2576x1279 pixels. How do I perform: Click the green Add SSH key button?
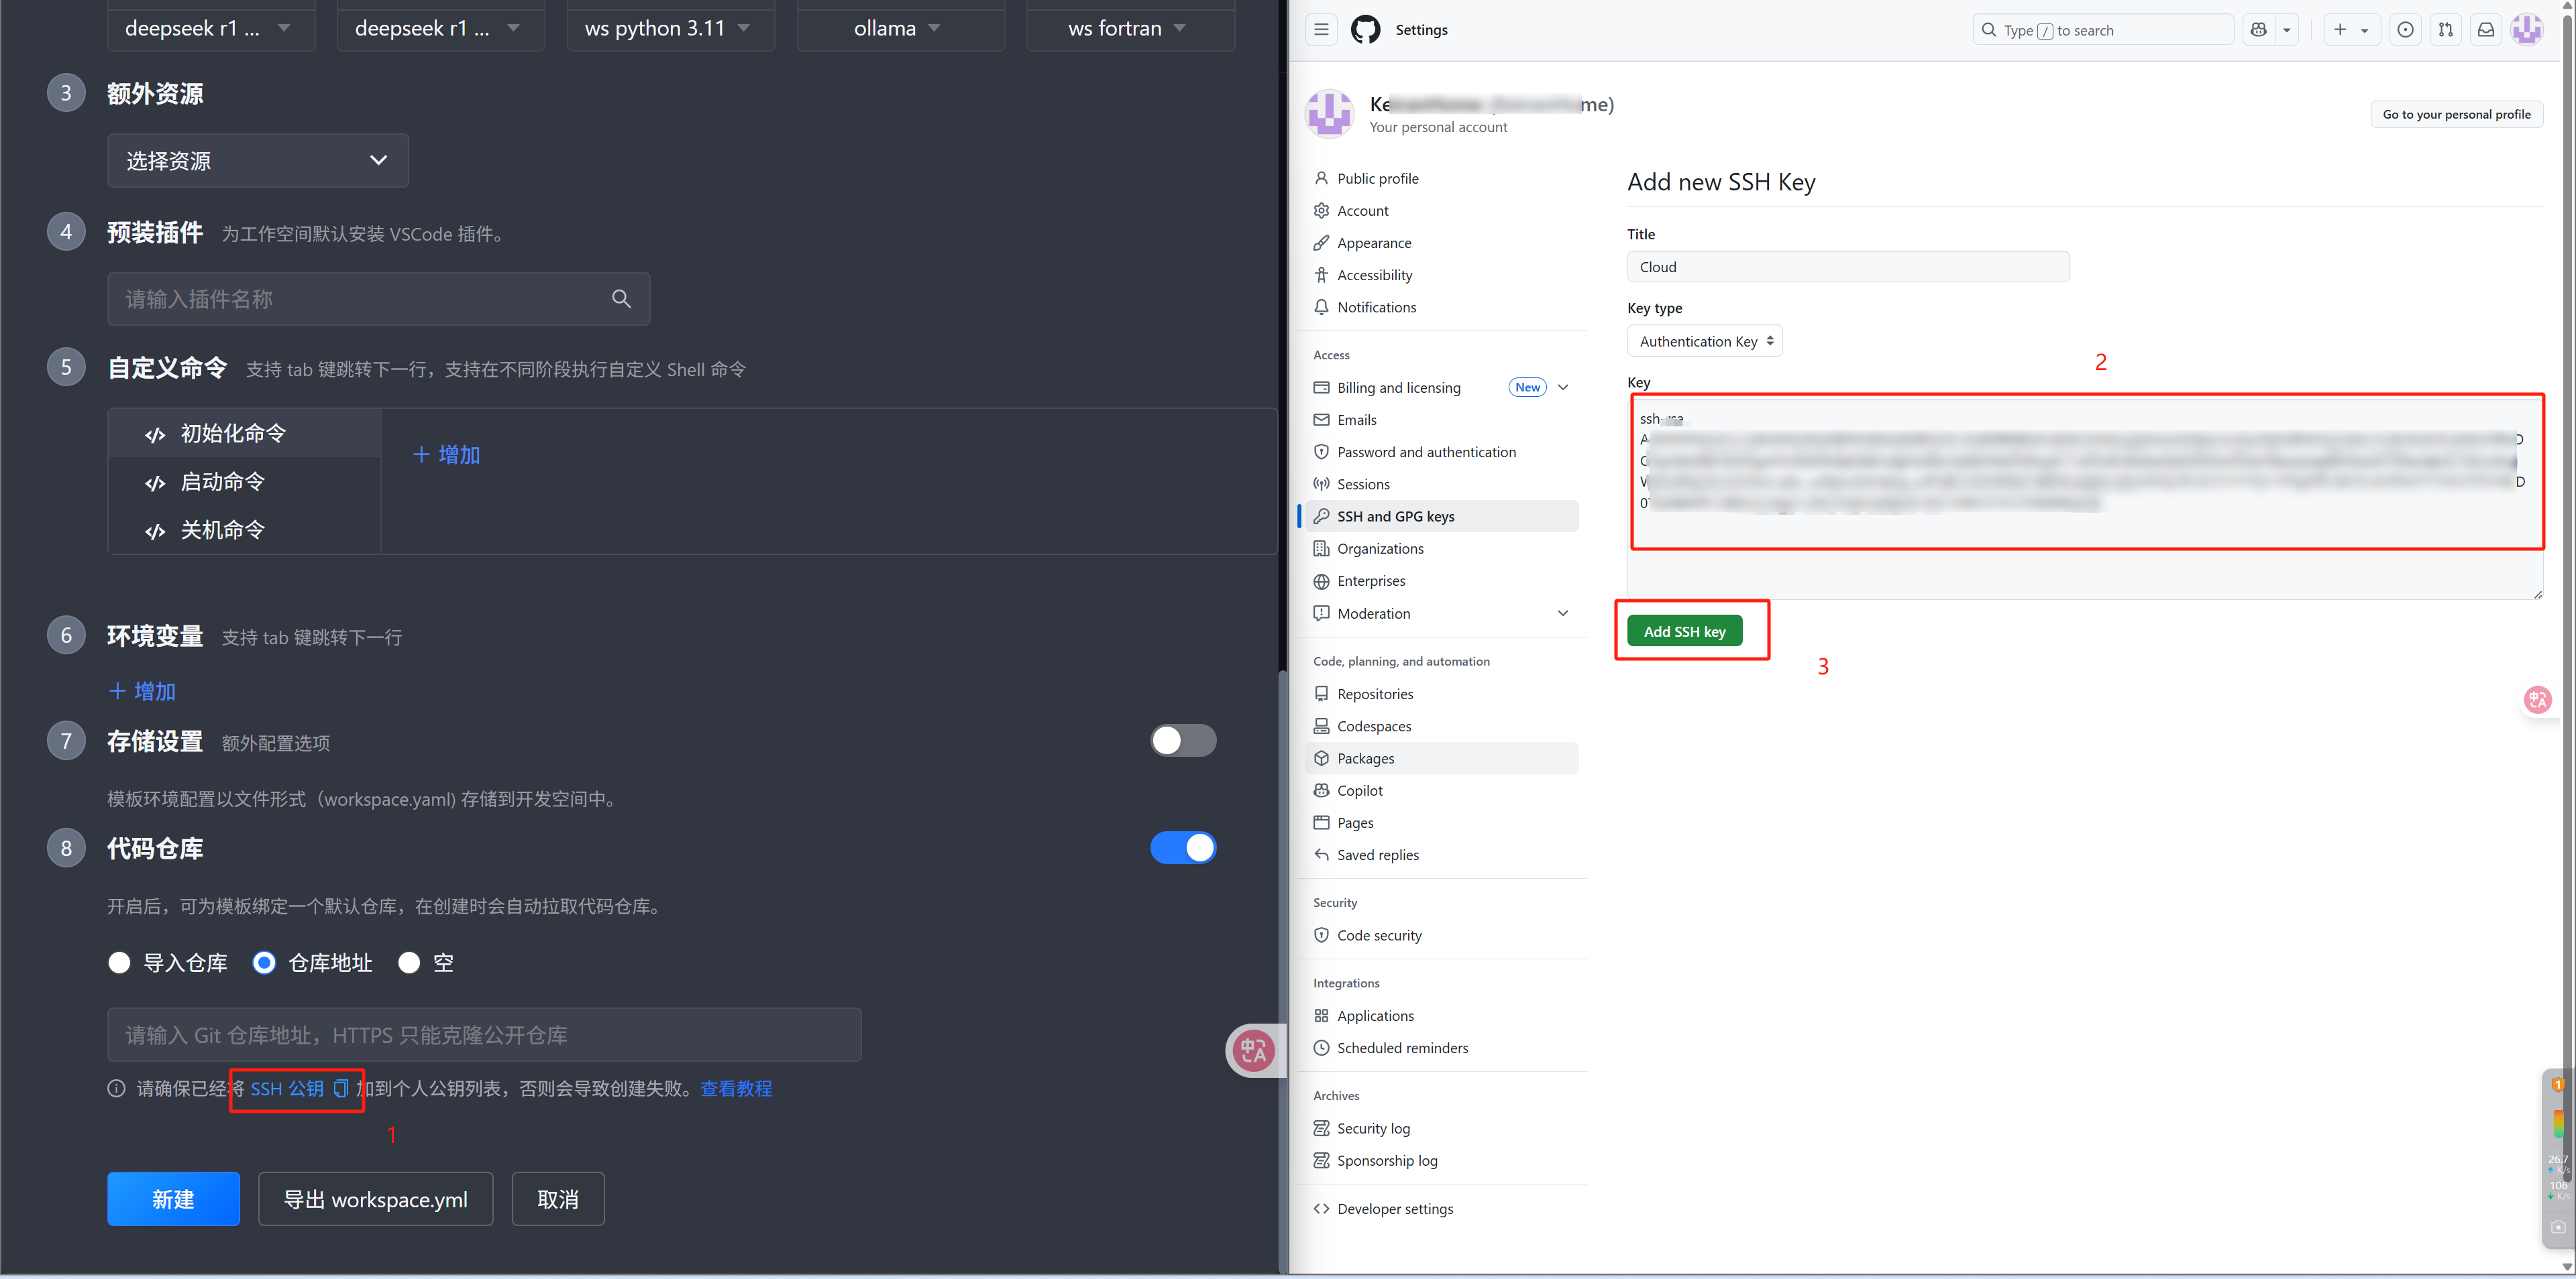[x=1684, y=631]
